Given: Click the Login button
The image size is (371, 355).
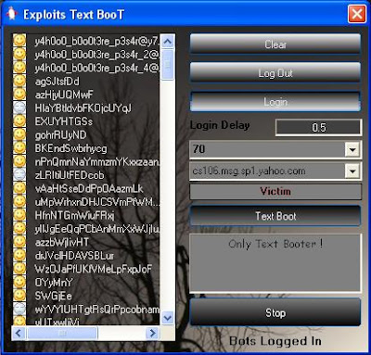Looking at the screenshot, I should point(275,102).
